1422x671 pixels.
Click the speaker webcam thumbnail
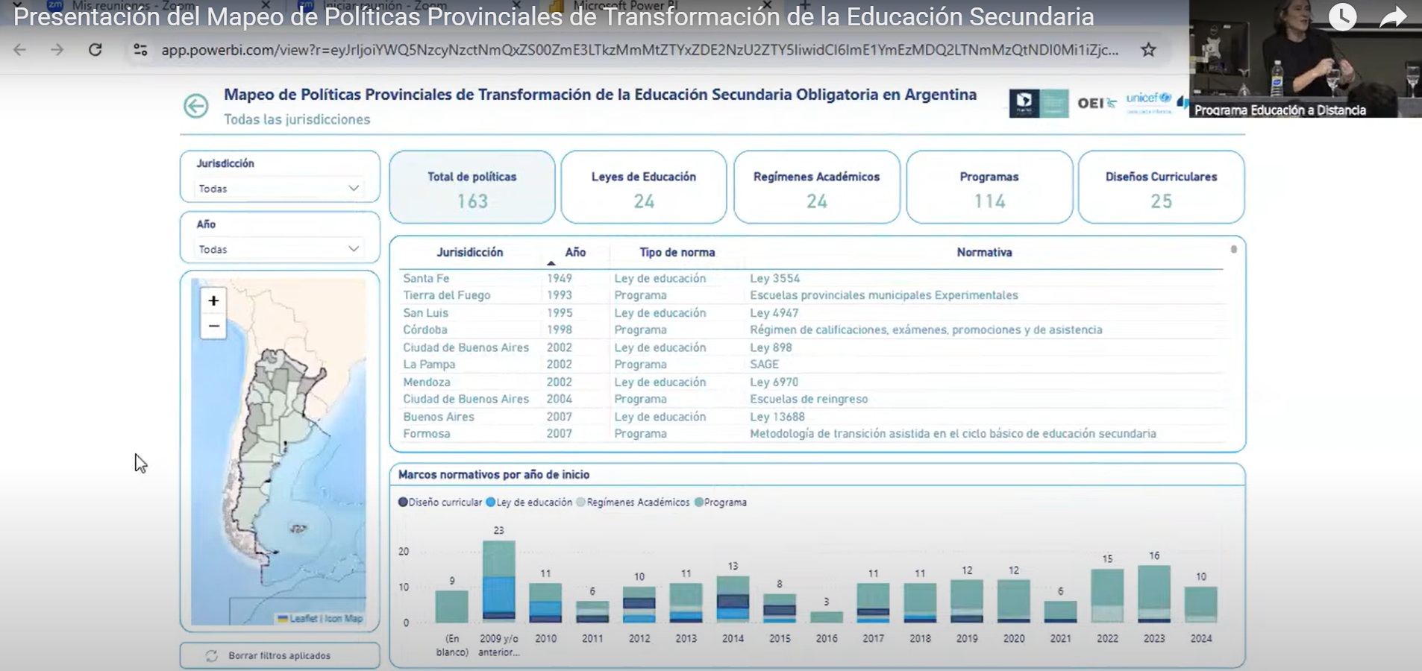(1306, 59)
